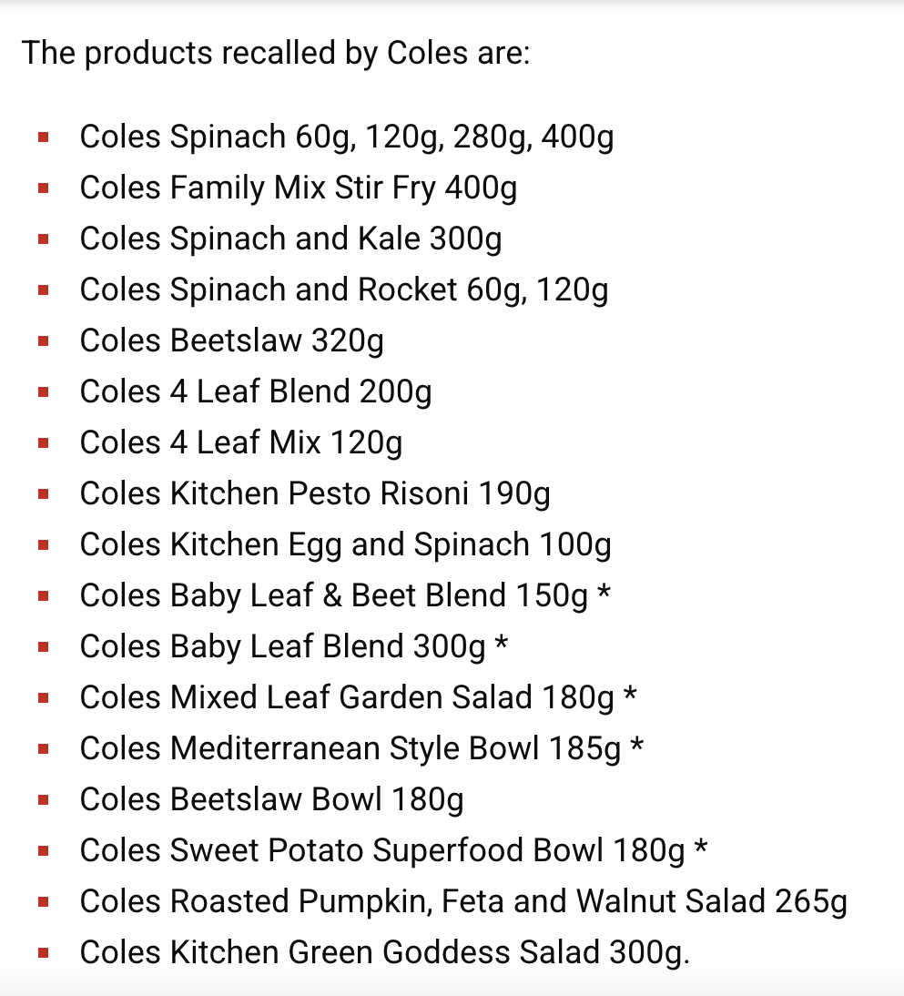904x996 pixels.
Task: Click the red bullet beside Coles Beetslaw 320g
Action: click(x=43, y=341)
